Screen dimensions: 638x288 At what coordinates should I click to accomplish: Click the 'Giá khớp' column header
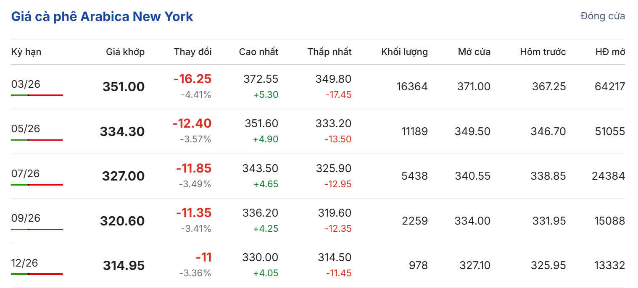coord(125,52)
